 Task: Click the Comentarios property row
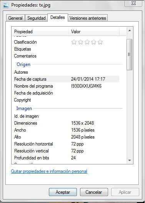point(67,56)
